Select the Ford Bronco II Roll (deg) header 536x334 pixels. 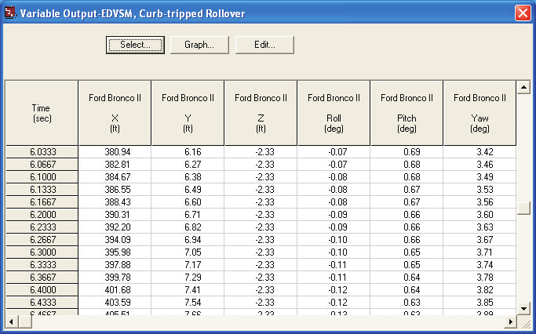pos(334,113)
